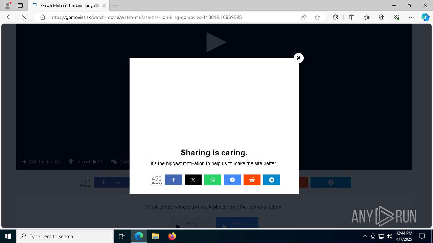Open Copilot sidebar

[426, 17]
